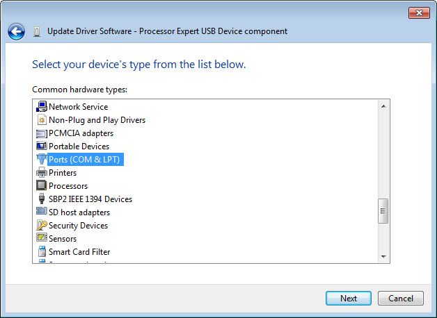Click the SBP2 IEEE 1394 plug icon
This screenshot has height=318, width=437.
42,199
